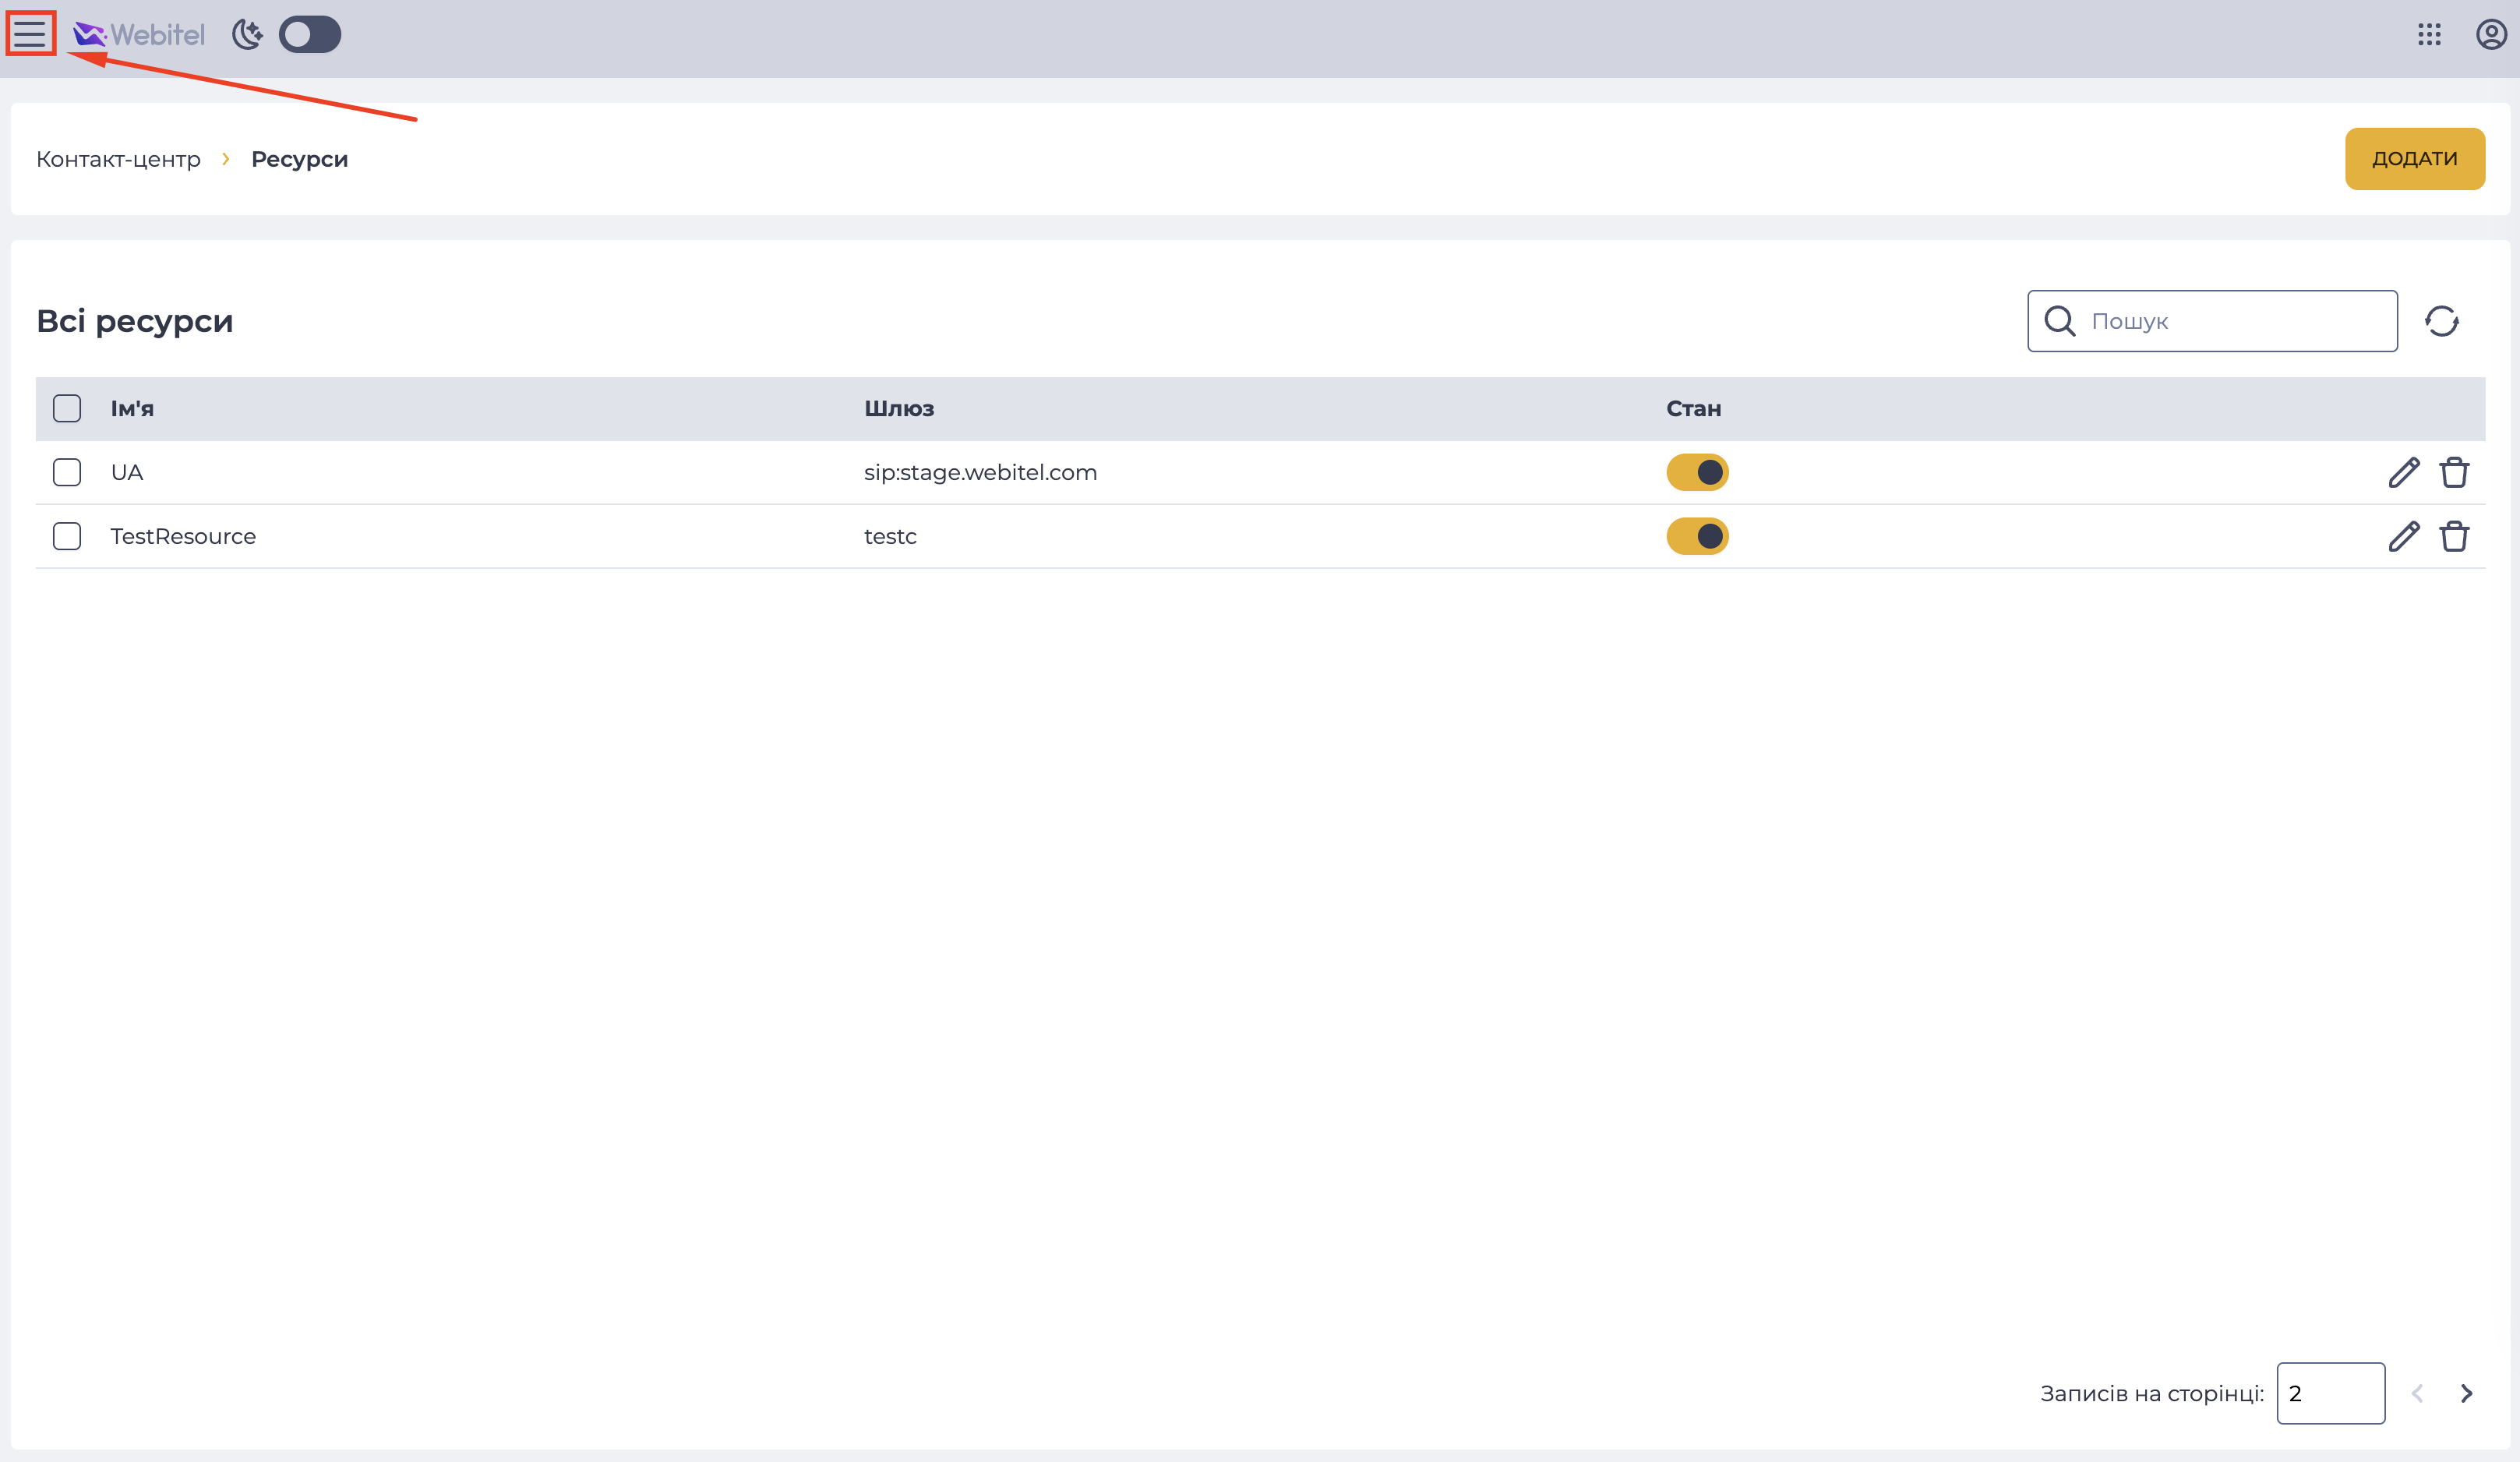Go to Контакт-центр breadcrumb

tap(118, 159)
